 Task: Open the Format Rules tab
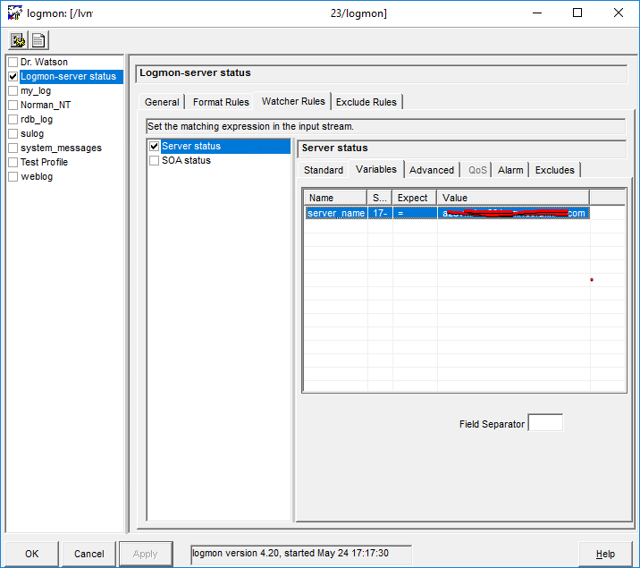[x=221, y=102]
